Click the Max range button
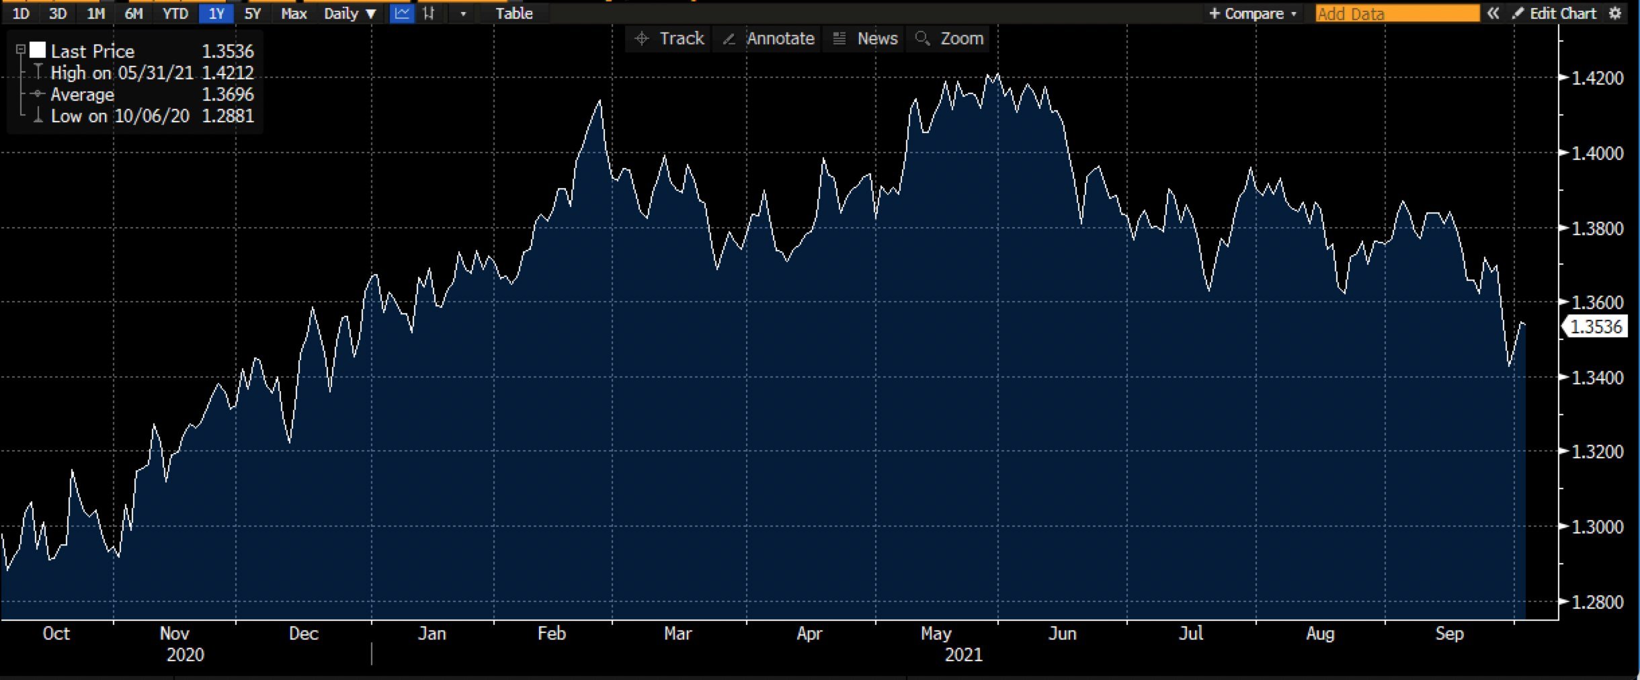Viewport: 1640px width, 680px height. pyautogui.click(x=294, y=13)
